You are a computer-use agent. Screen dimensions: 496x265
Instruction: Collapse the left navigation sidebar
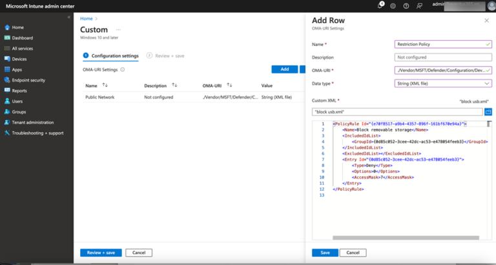coord(69,17)
